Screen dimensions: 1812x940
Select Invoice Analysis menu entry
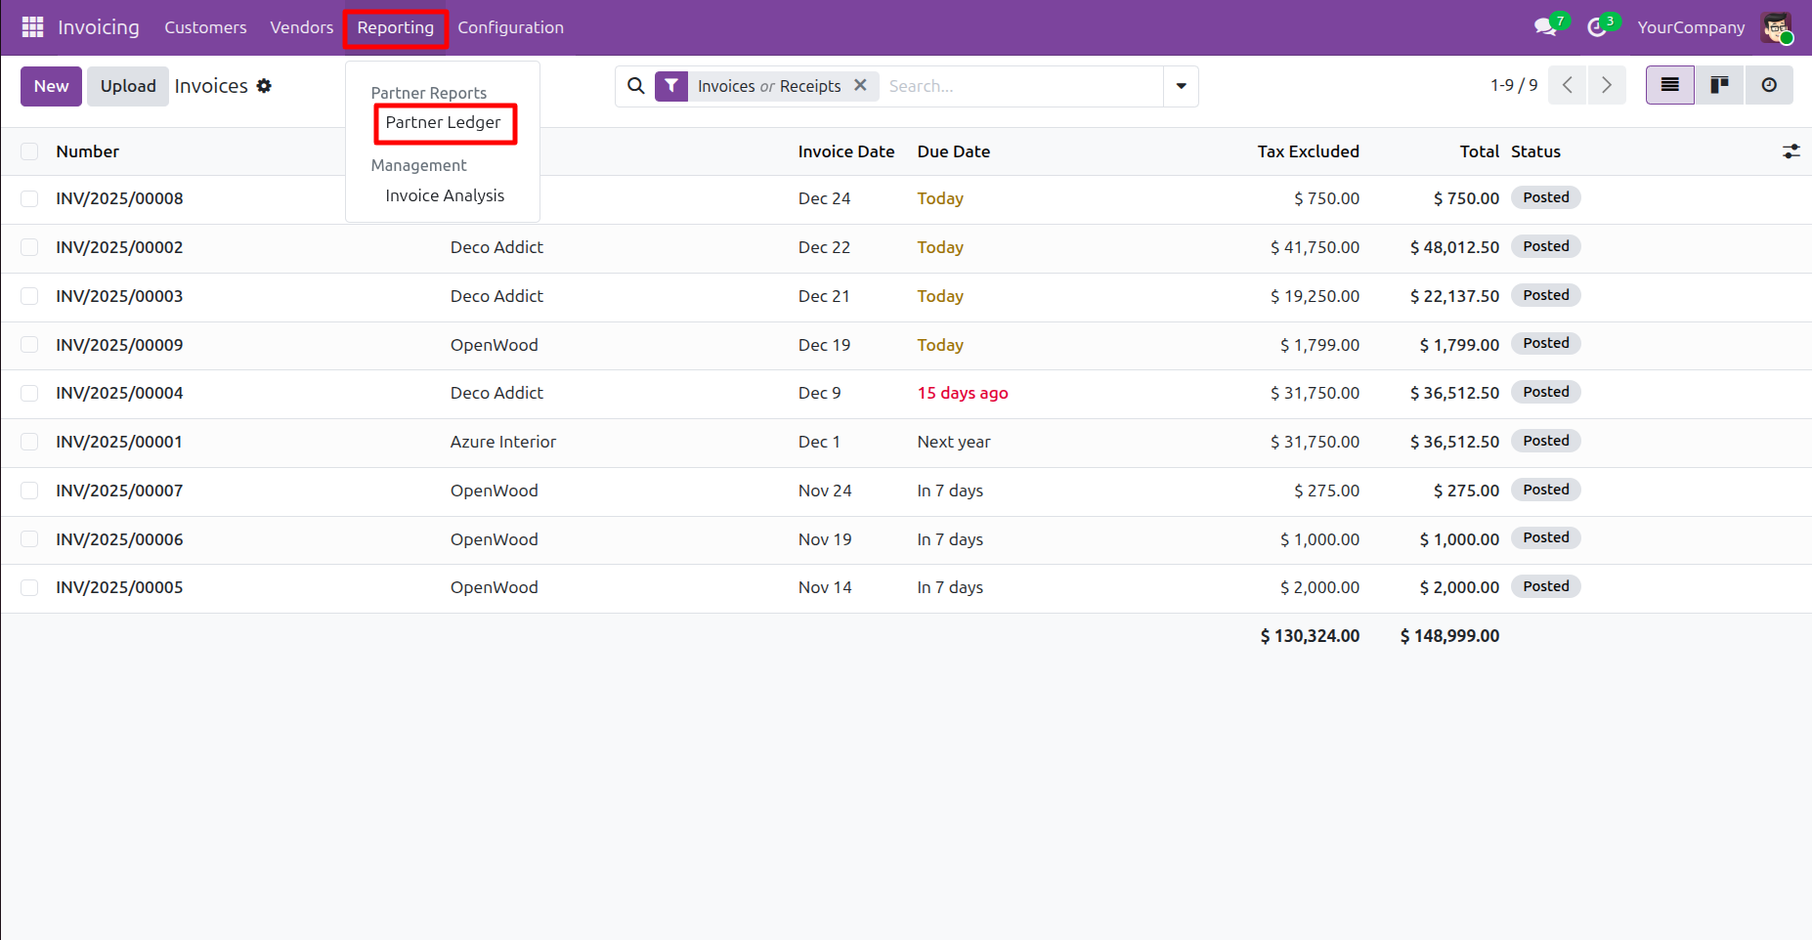click(x=445, y=195)
